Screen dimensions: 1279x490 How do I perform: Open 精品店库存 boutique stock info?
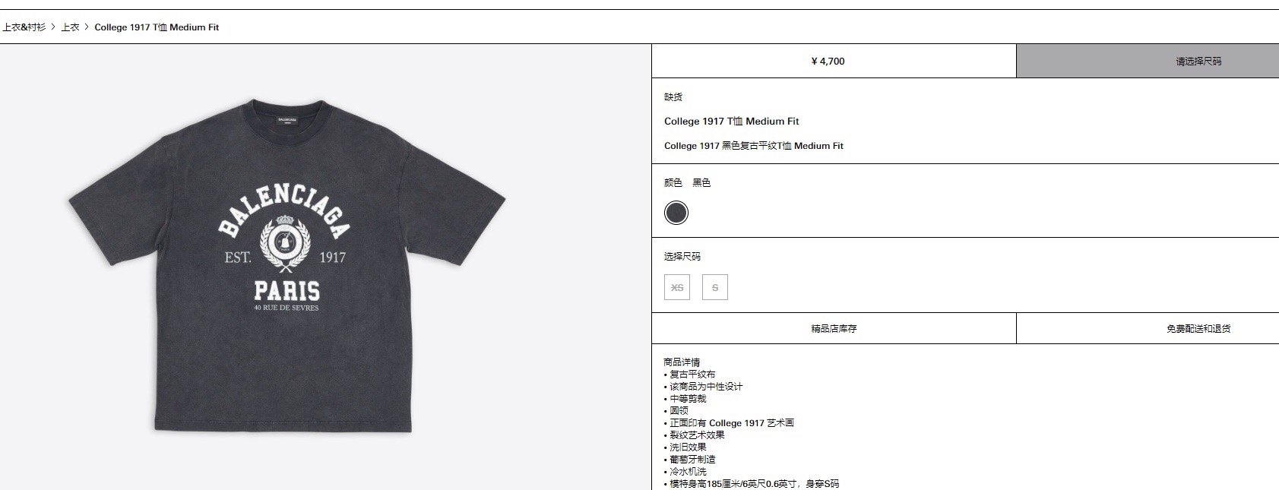click(834, 328)
